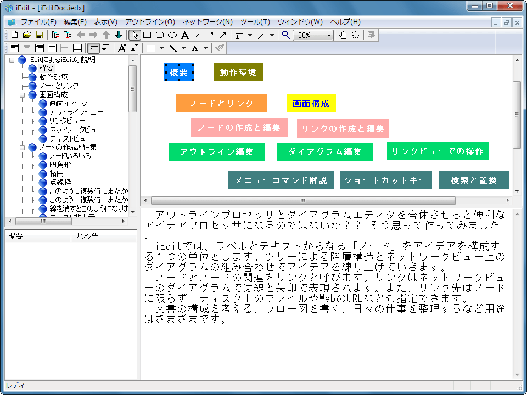
Task: Open the ファイル(F) menu
Action: point(38,22)
